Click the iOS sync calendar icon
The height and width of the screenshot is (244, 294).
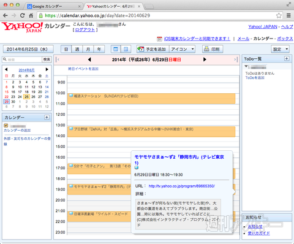[159, 39]
